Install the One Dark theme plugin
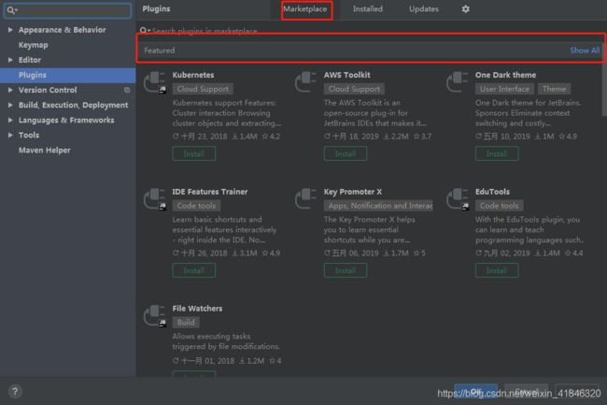The width and height of the screenshot is (607, 405). (x=497, y=153)
